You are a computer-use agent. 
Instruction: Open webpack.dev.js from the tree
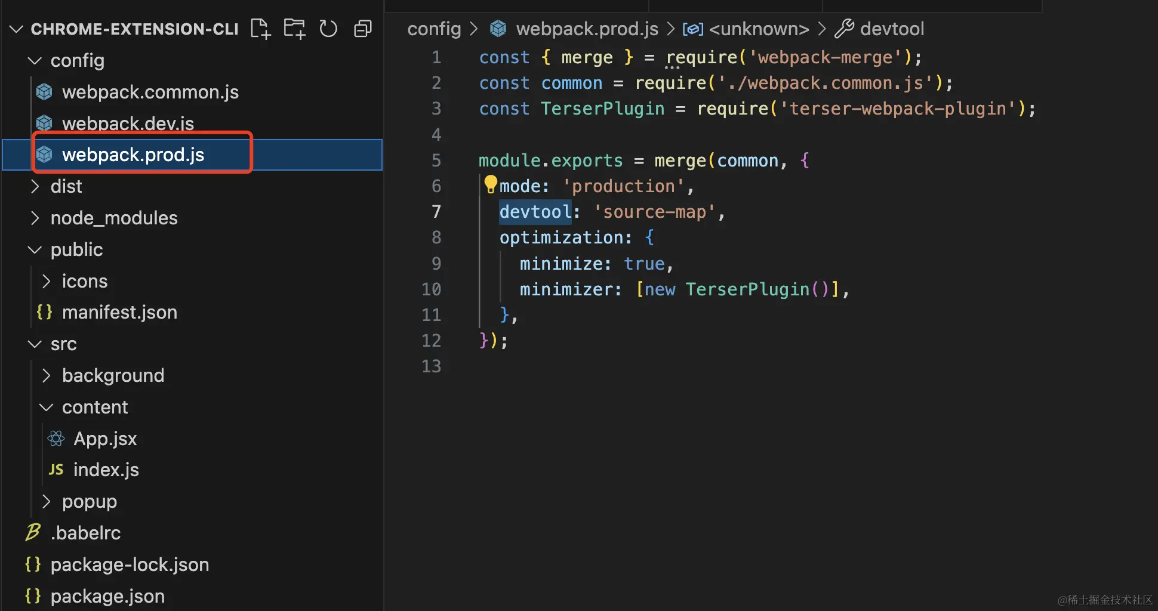coord(128,123)
